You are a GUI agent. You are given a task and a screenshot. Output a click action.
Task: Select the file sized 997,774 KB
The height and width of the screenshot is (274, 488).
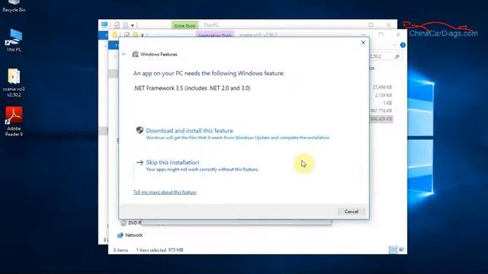pos(381,110)
